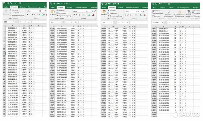The height and width of the screenshot is (121, 203).
Task: Toggle Underline (Ч) in the second window
Action: (x=80, y=15)
